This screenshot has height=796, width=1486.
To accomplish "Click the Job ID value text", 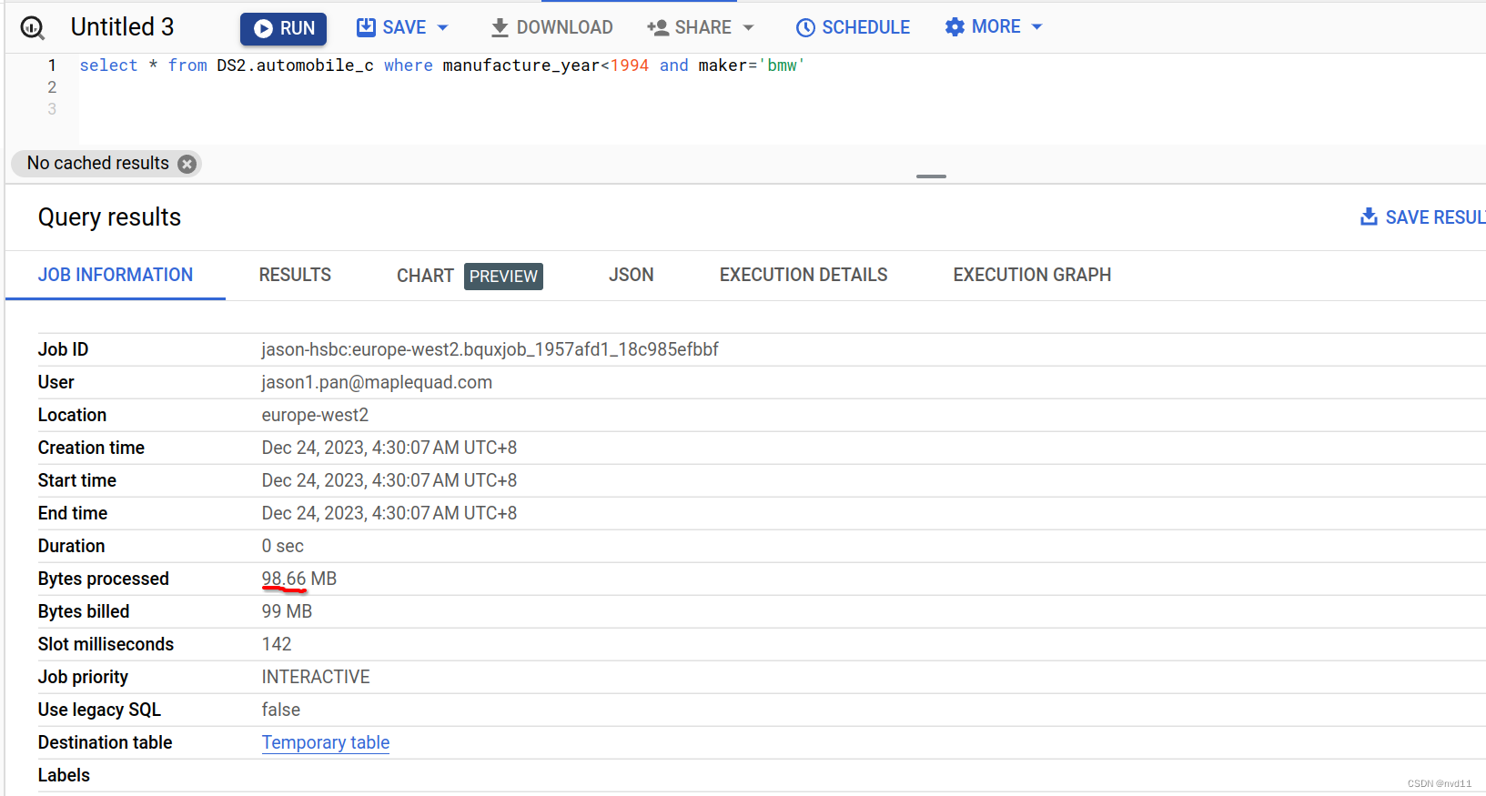I will click(490, 349).
